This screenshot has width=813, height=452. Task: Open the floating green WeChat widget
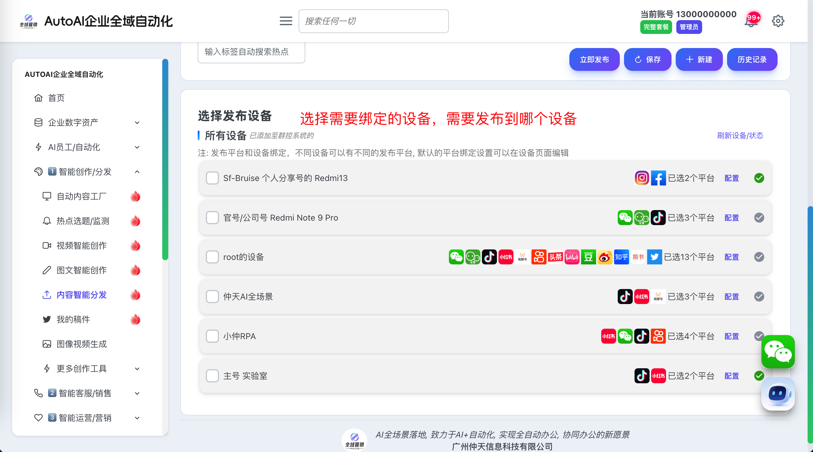pos(778,351)
